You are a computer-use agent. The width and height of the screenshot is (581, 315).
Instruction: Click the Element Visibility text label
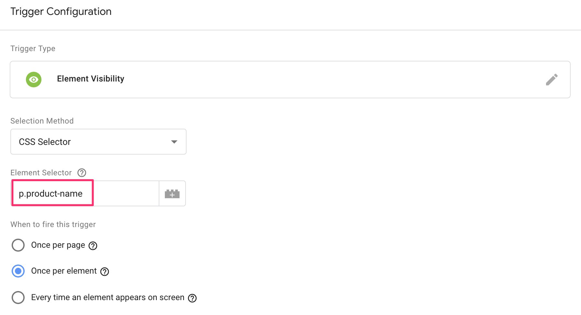tap(91, 79)
